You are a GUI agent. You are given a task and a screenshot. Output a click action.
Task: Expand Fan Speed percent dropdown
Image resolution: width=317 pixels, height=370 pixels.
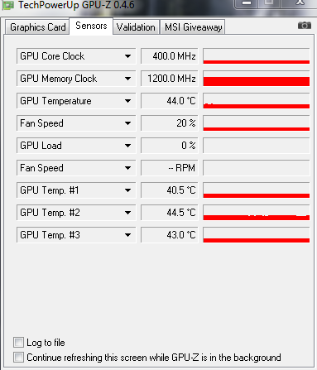coord(127,123)
